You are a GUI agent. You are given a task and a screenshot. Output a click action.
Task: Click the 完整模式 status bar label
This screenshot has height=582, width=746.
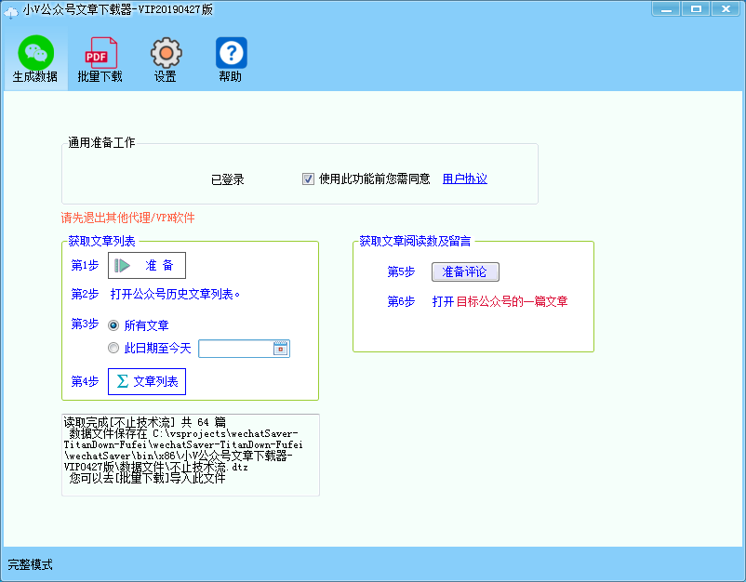pyautogui.click(x=31, y=565)
